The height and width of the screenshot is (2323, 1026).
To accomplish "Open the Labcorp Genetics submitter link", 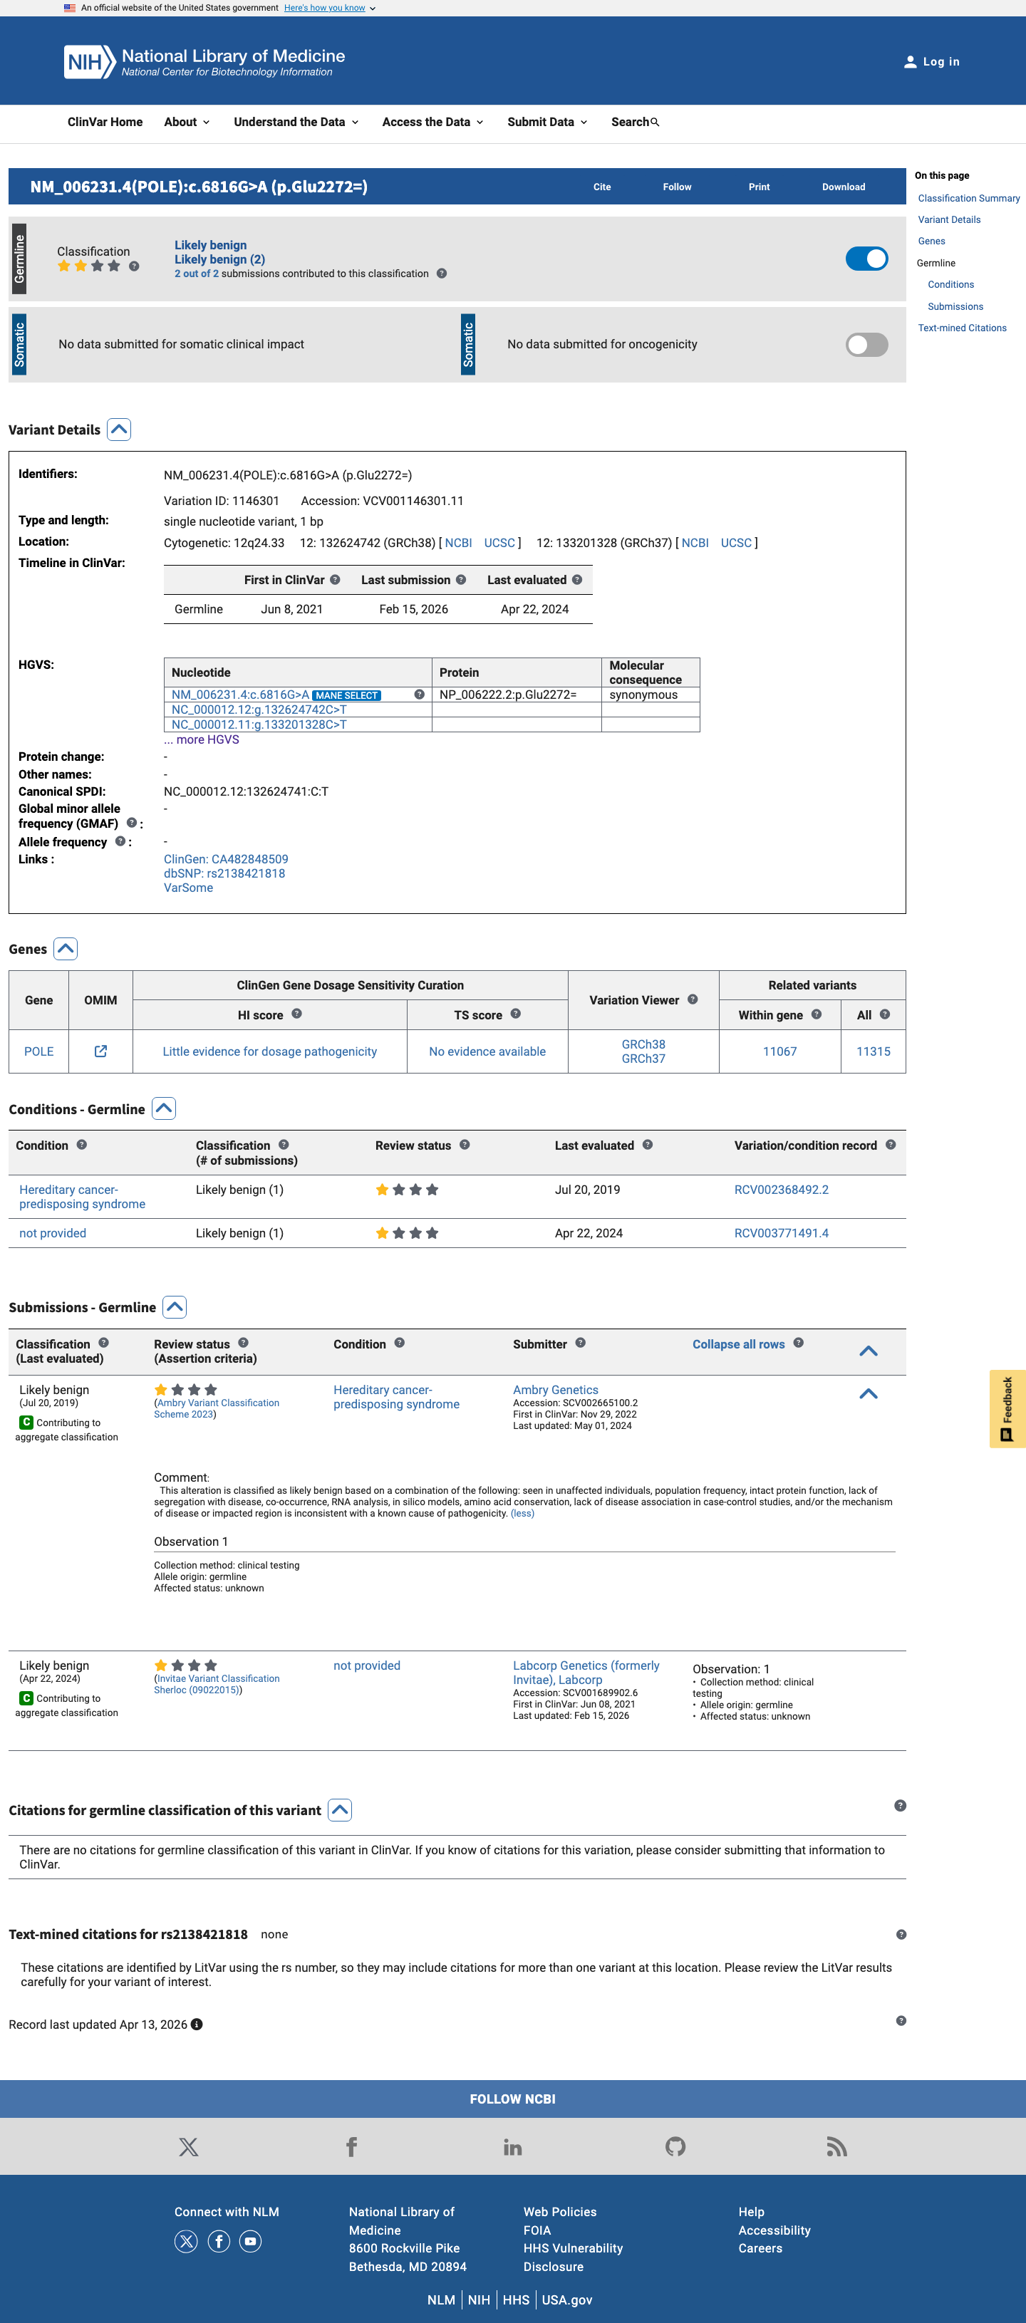I will point(586,1673).
